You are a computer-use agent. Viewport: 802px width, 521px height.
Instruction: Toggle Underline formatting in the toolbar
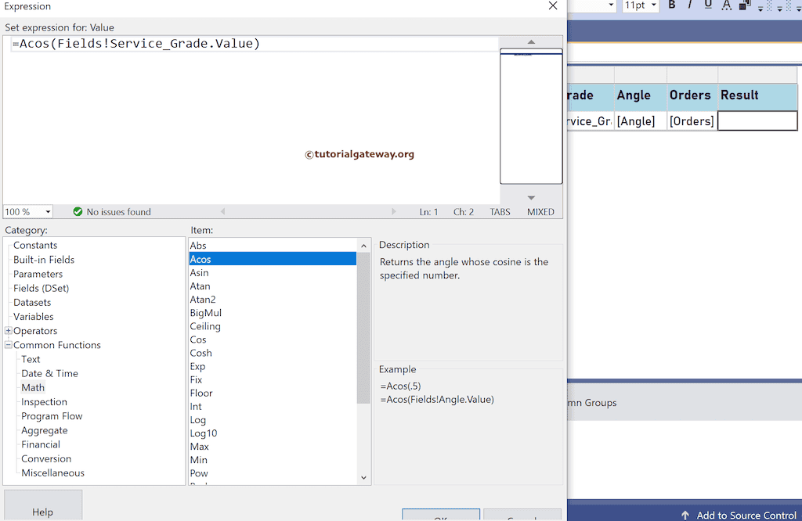coord(708,5)
